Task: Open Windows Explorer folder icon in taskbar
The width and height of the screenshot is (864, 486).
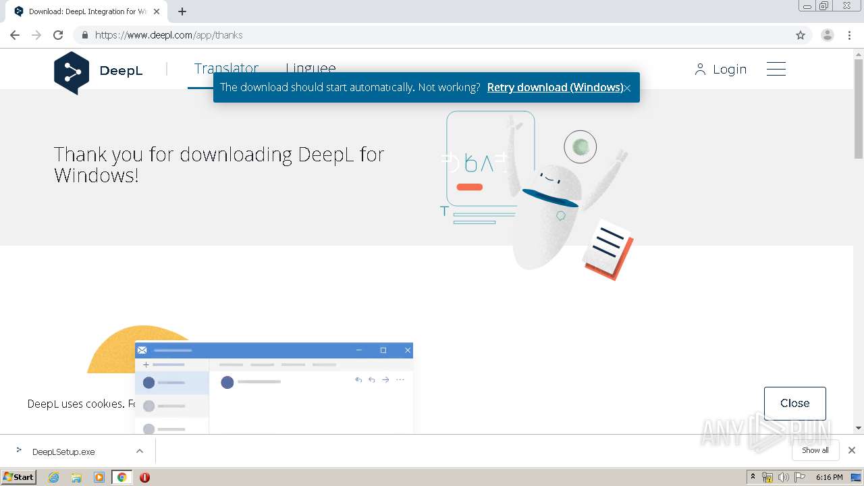Action: pyautogui.click(x=76, y=477)
